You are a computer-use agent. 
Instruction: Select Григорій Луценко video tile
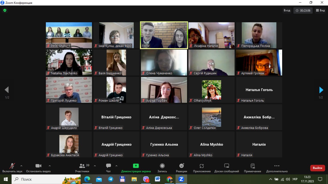pos(69,90)
